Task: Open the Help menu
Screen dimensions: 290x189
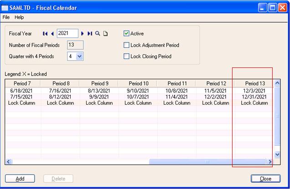Action: coord(19,17)
